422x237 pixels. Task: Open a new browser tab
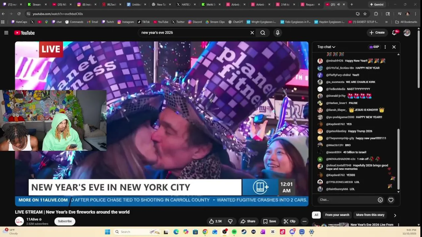coord(352,5)
